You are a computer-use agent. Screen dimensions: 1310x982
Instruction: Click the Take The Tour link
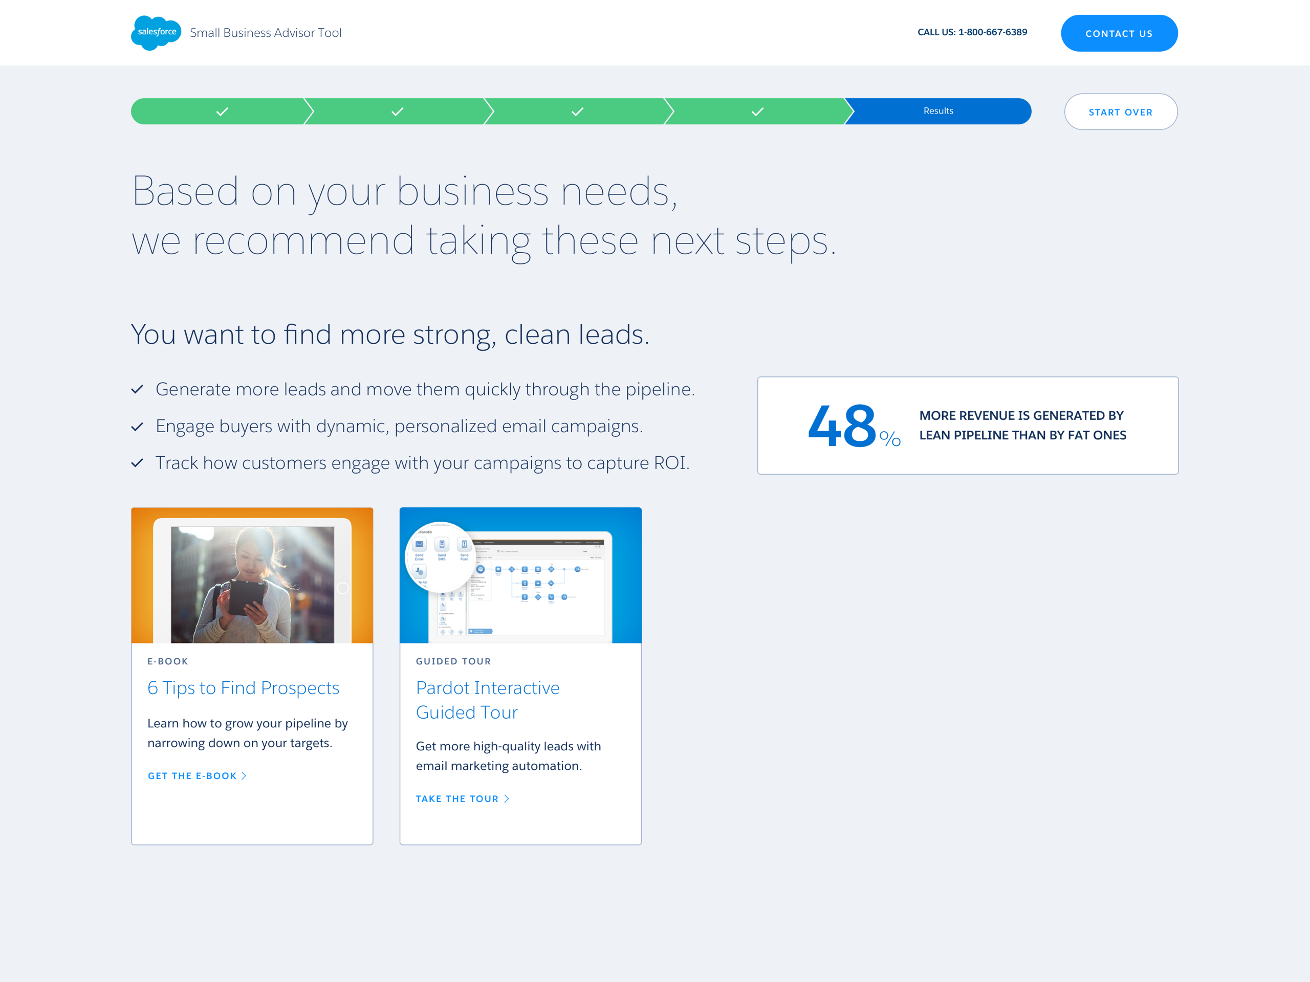click(456, 798)
